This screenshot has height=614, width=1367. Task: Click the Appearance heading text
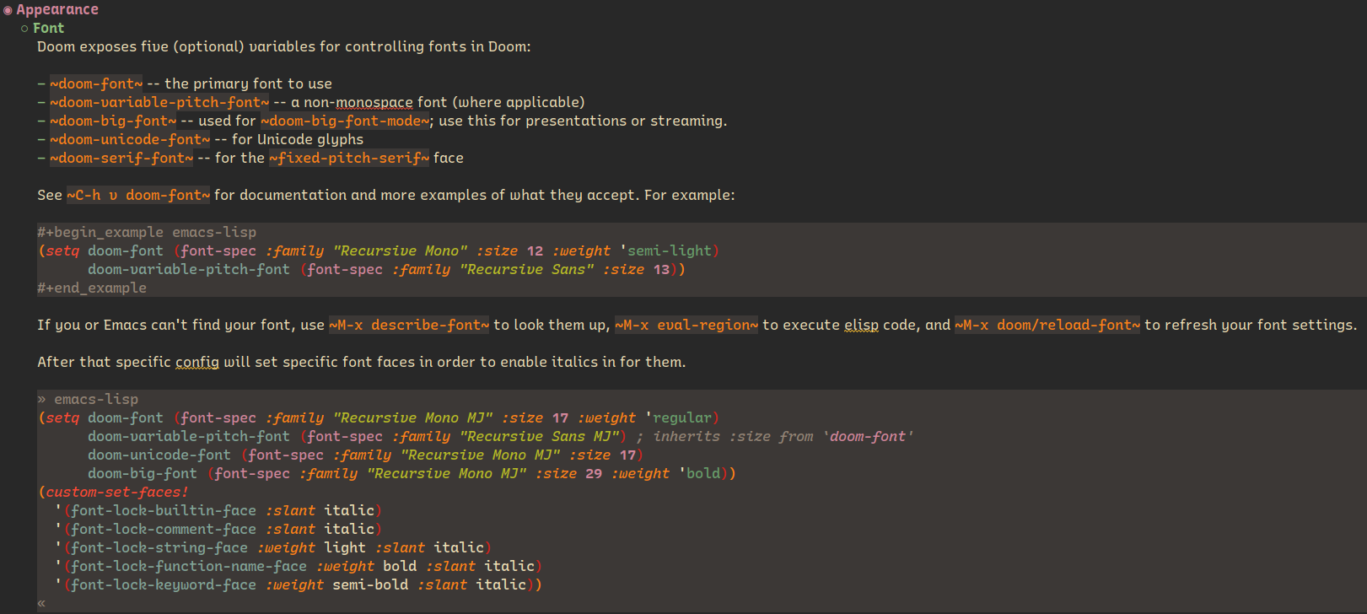[57, 9]
